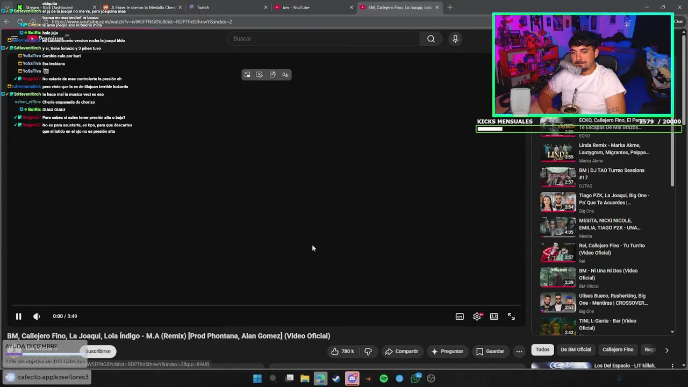
Task: Open Ulises Bueno Mentiras CROSSOVER video
Action: [x=613, y=299]
